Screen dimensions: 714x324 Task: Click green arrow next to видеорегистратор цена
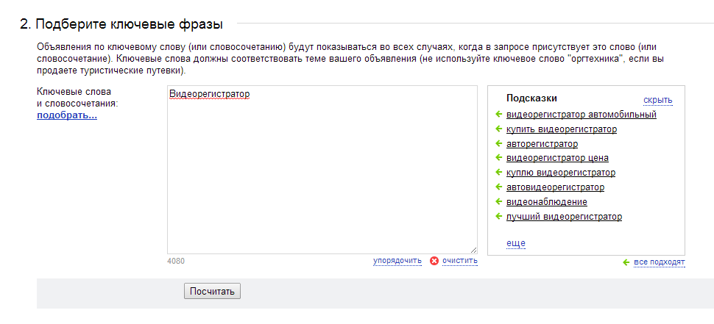pyautogui.click(x=498, y=158)
